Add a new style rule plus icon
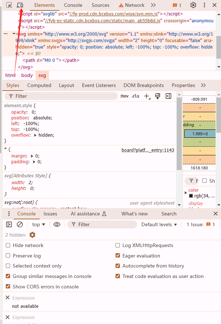221x324 pixels. [x=147, y=96]
